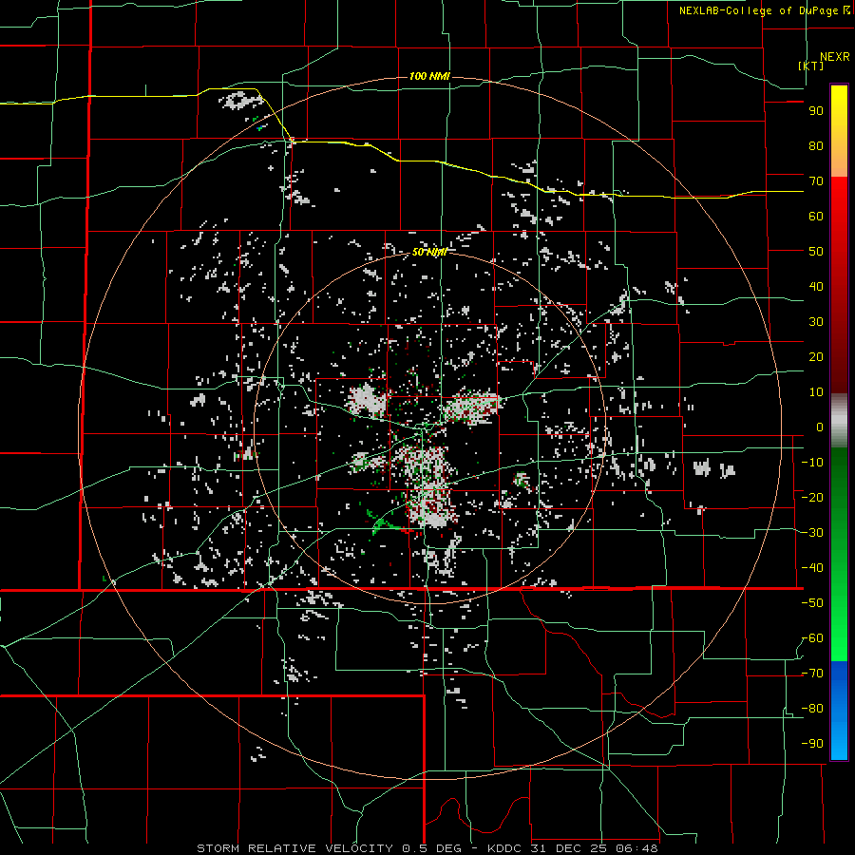Click the 70 value on velocity scale
Viewport: 855px width, 855px height.
(816, 181)
